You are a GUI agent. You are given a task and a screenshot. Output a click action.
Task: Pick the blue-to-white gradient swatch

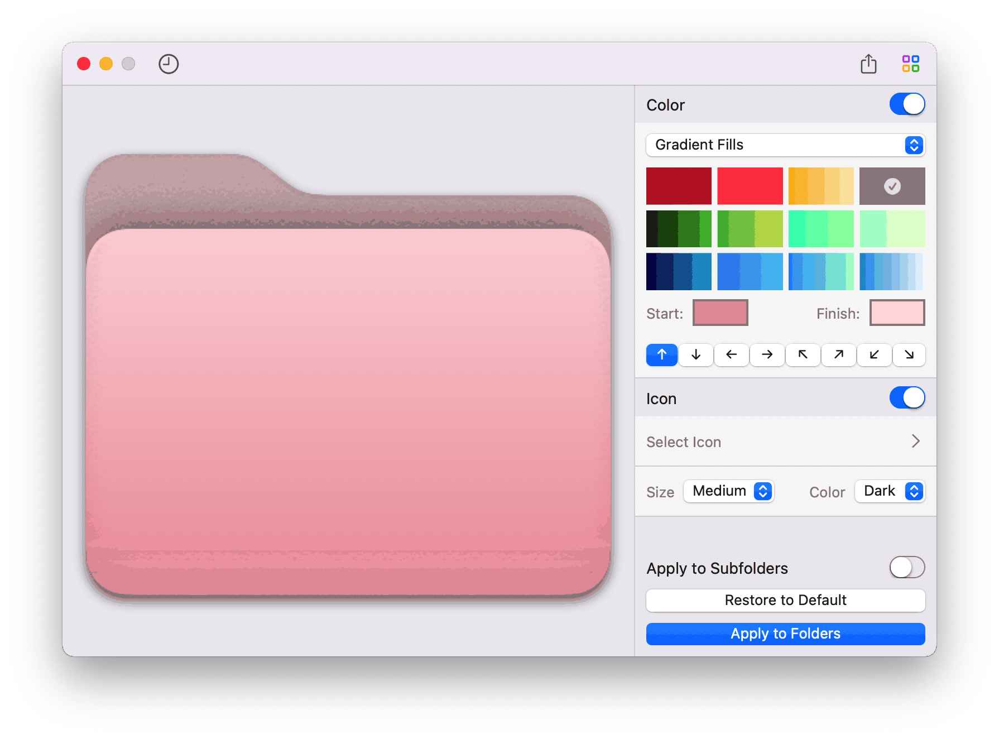[892, 271]
